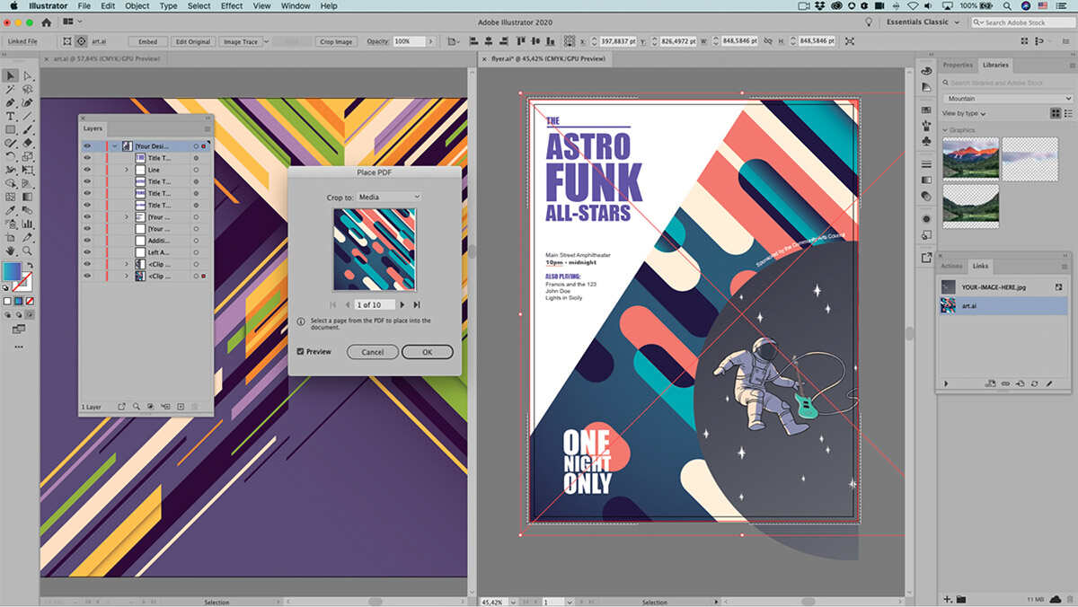This screenshot has height=607, width=1078.
Task: Switch Libraries panel to list view
Action: (1068, 113)
